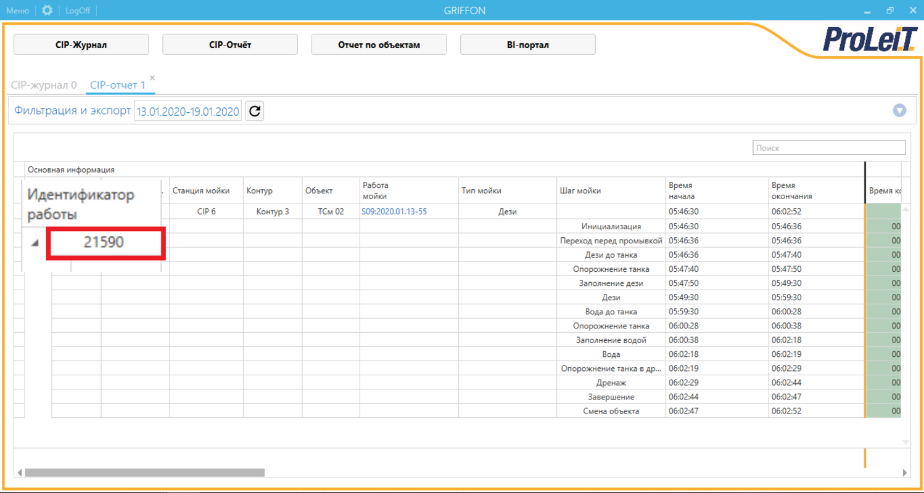Click into the Поиск search field
The width and height of the screenshot is (924, 493).
pos(829,148)
